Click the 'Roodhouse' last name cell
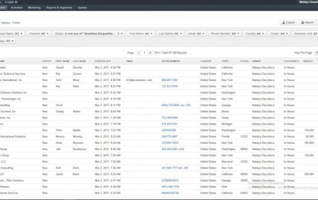 click(79, 149)
